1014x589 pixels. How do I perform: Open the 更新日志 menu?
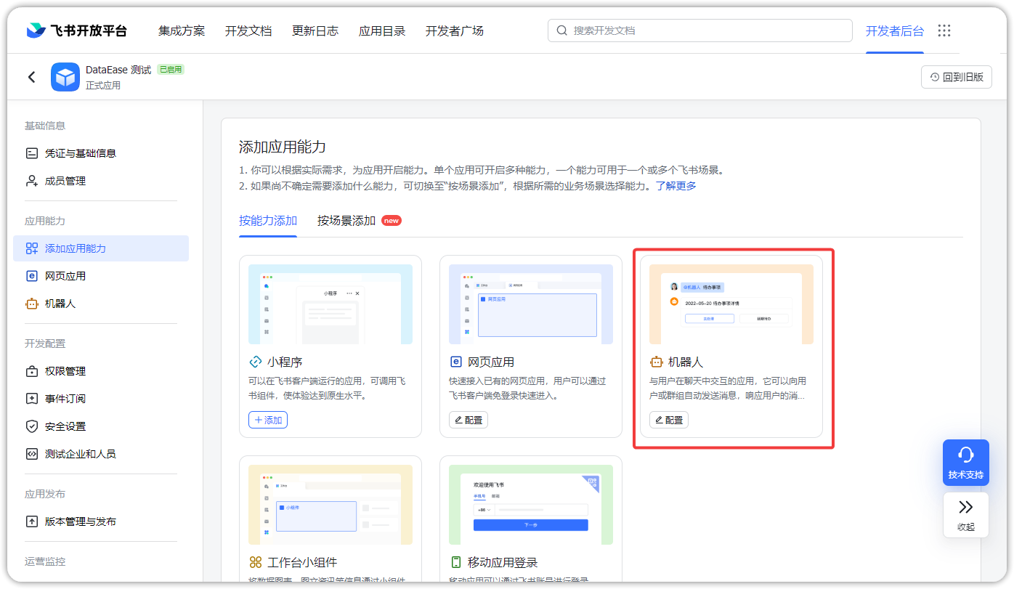pos(315,31)
